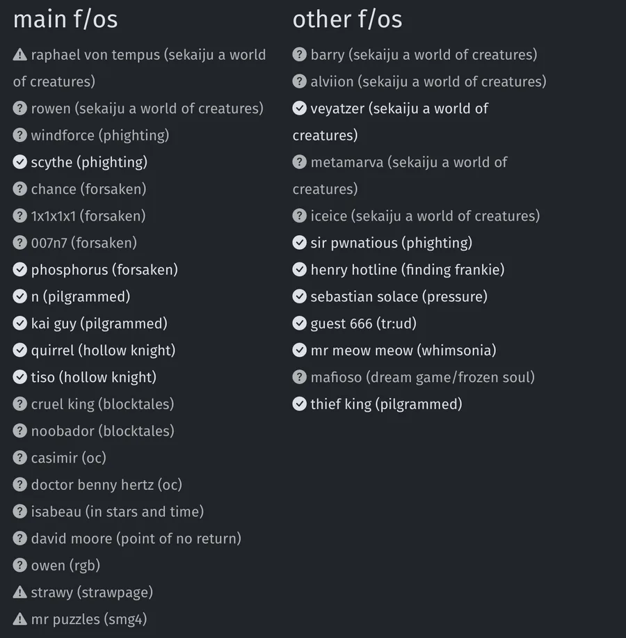626x638 pixels.
Task: Click question icon beside 007n7 (forsaken)
Action: 19,243
